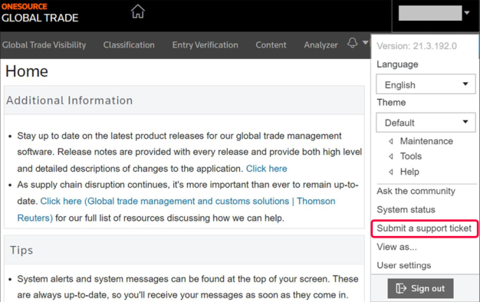Collapse user account menu arrow

coord(467,13)
